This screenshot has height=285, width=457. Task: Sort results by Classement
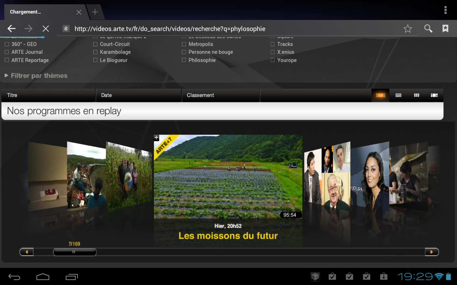pyautogui.click(x=221, y=95)
